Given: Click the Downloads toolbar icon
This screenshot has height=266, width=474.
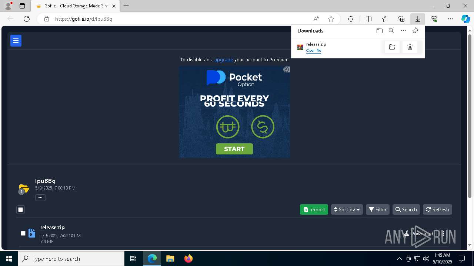Looking at the screenshot, I should pyautogui.click(x=417, y=19).
